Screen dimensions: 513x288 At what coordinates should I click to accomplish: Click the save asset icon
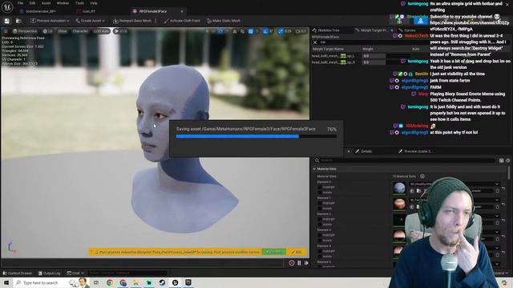[x=7, y=21]
